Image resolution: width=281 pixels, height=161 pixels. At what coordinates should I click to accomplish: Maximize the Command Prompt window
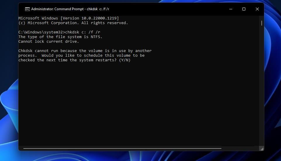(x=244, y=9)
